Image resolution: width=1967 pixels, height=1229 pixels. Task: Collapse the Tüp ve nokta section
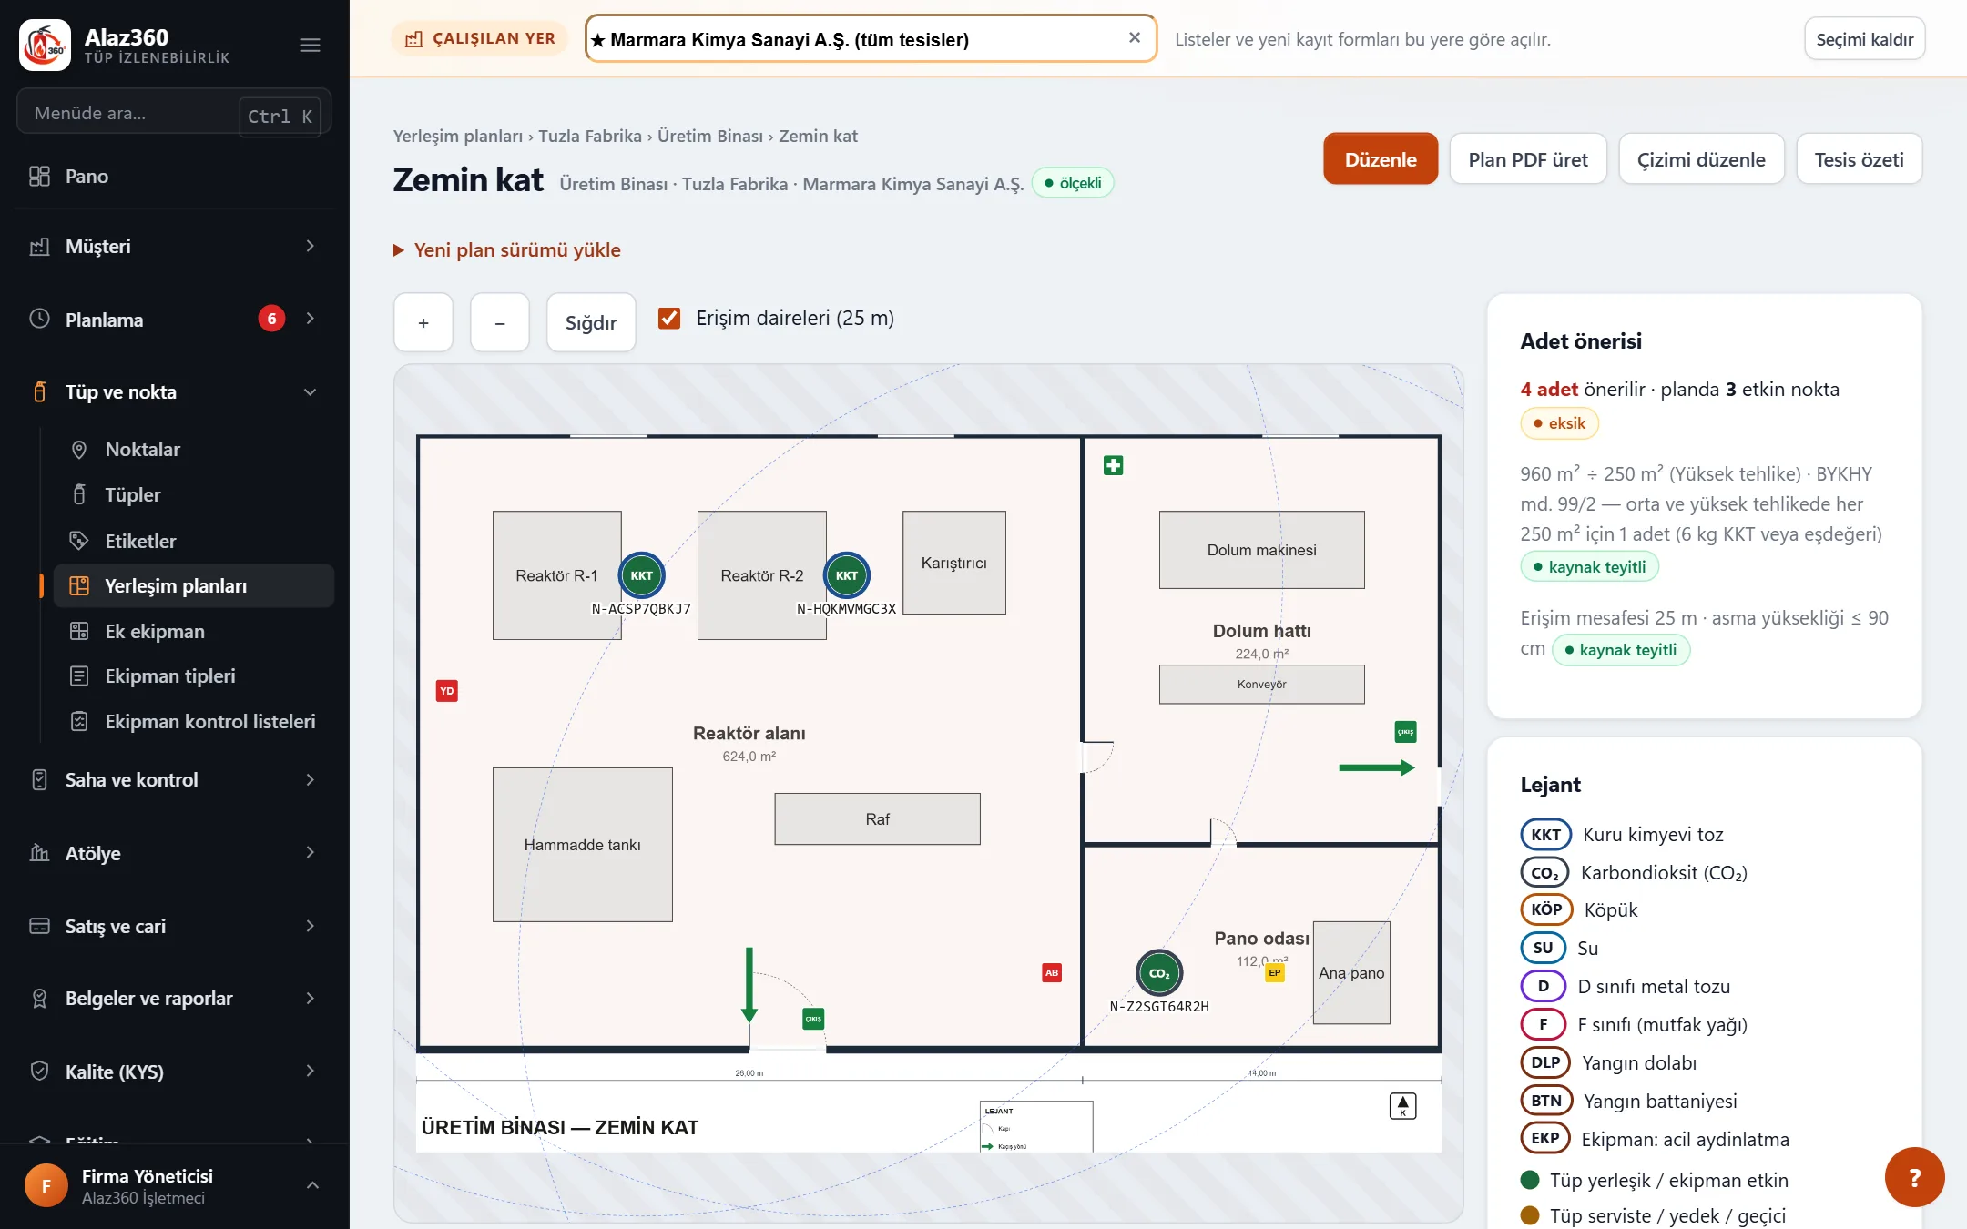click(x=175, y=392)
